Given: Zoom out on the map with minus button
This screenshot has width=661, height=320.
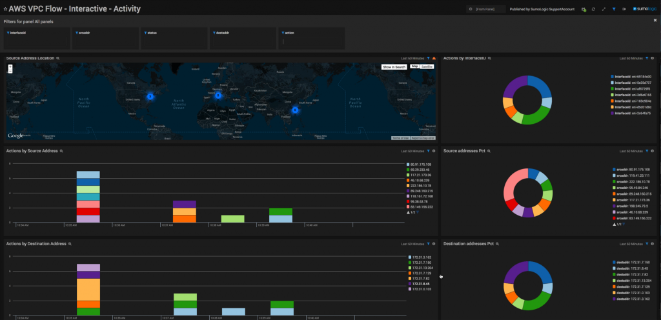Looking at the screenshot, I should (10, 71).
